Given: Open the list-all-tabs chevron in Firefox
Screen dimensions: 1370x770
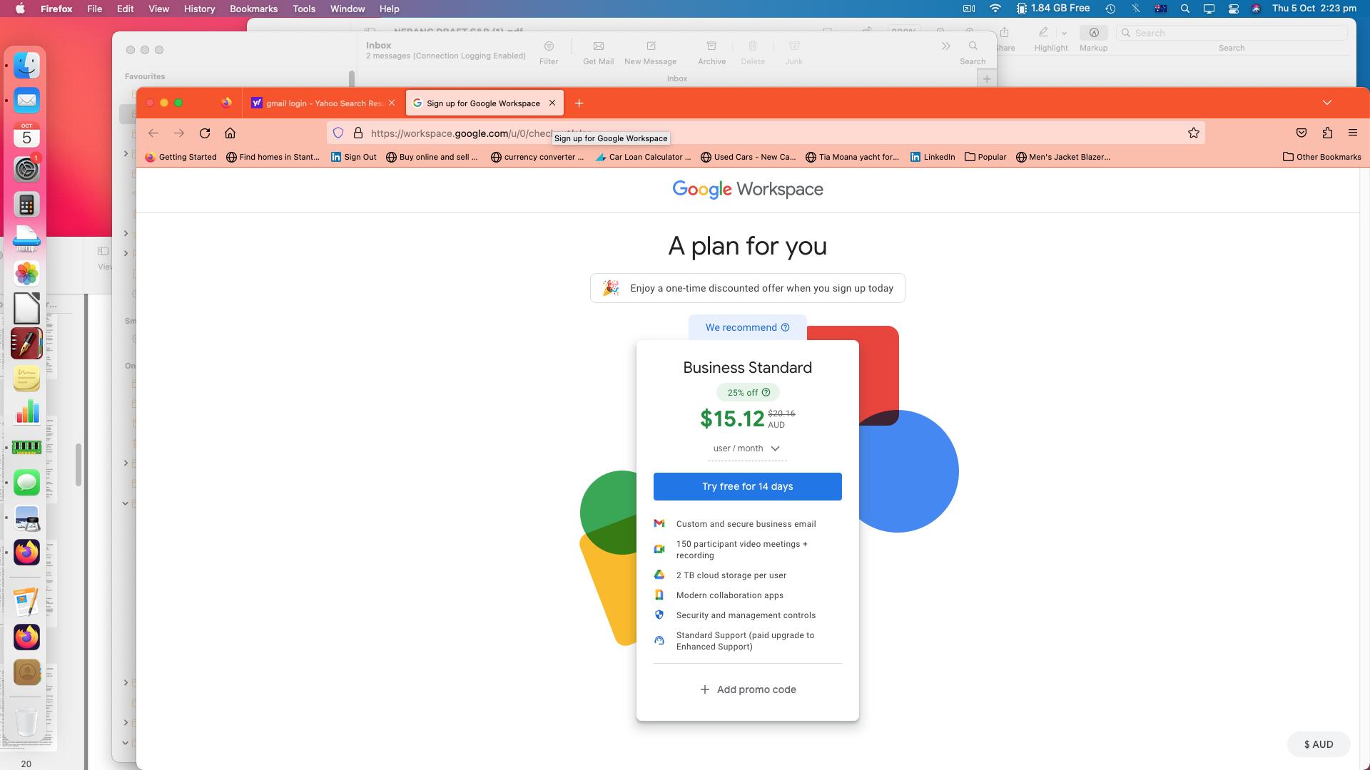Looking at the screenshot, I should 1326,102.
